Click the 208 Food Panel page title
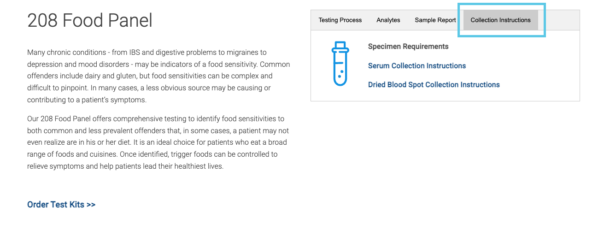Image resolution: width=610 pixels, height=230 pixels. pos(90,21)
